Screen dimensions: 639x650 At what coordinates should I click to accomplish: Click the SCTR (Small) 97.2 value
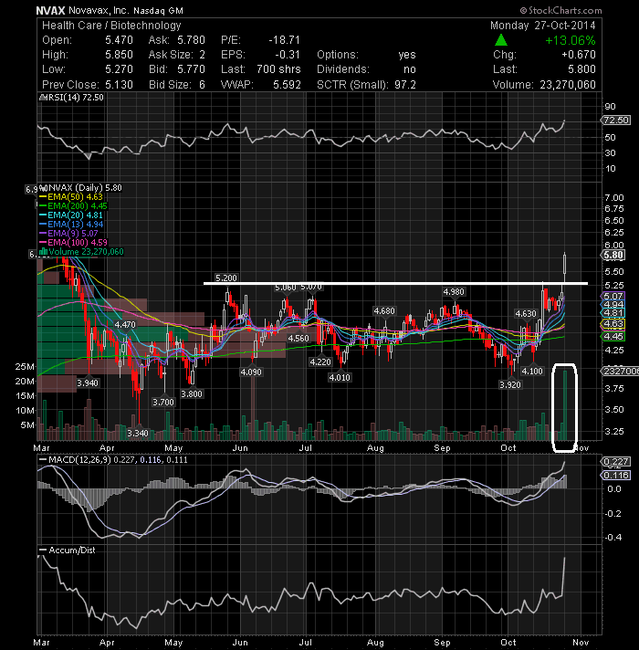click(x=405, y=85)
